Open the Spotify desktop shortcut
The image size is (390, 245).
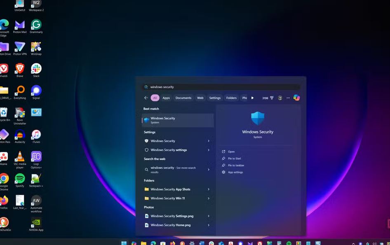[x=20, y=180]
